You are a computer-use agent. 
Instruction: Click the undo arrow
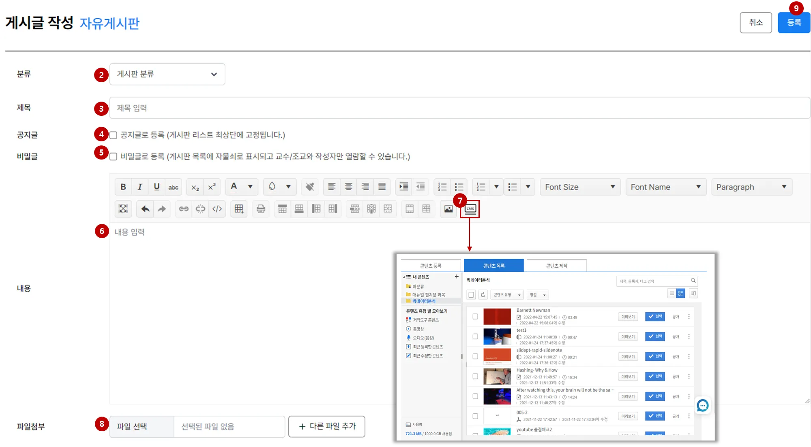click(x=145, y=209)
